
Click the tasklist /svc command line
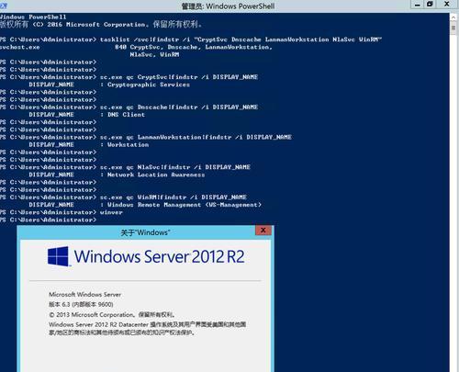(x=191, y=39)
